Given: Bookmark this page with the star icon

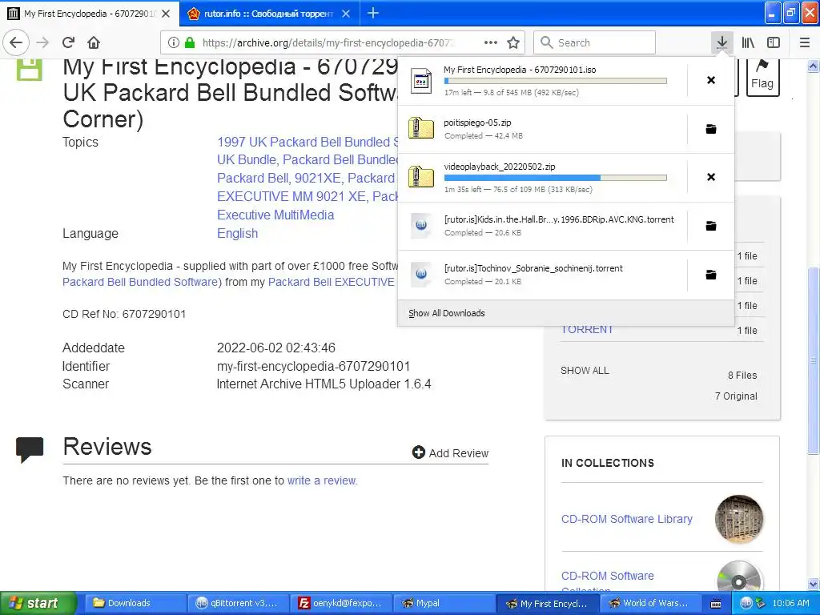Looking at the screenshot, I should click(x=513, y=42).
